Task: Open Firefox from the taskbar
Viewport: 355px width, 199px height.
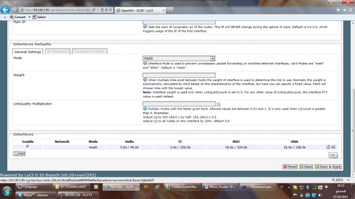Action: coord(146,187)
